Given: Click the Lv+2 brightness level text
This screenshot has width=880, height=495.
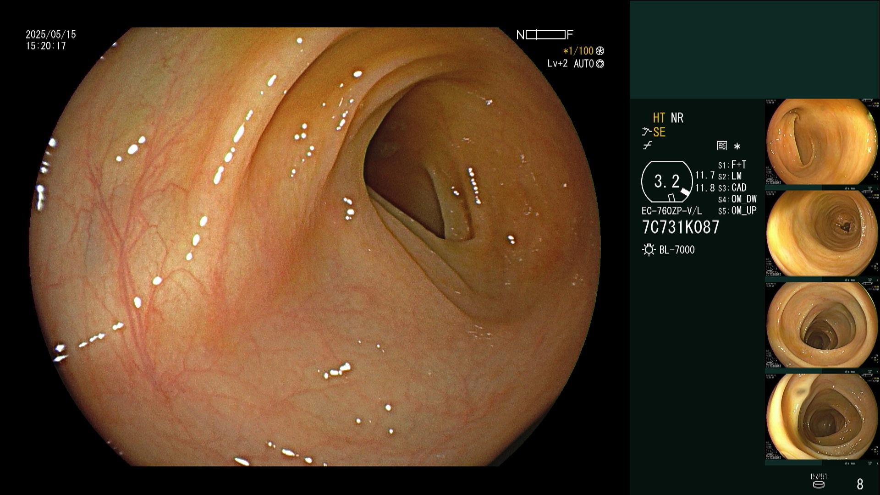Looking at the screenshot, I should 557,64.
